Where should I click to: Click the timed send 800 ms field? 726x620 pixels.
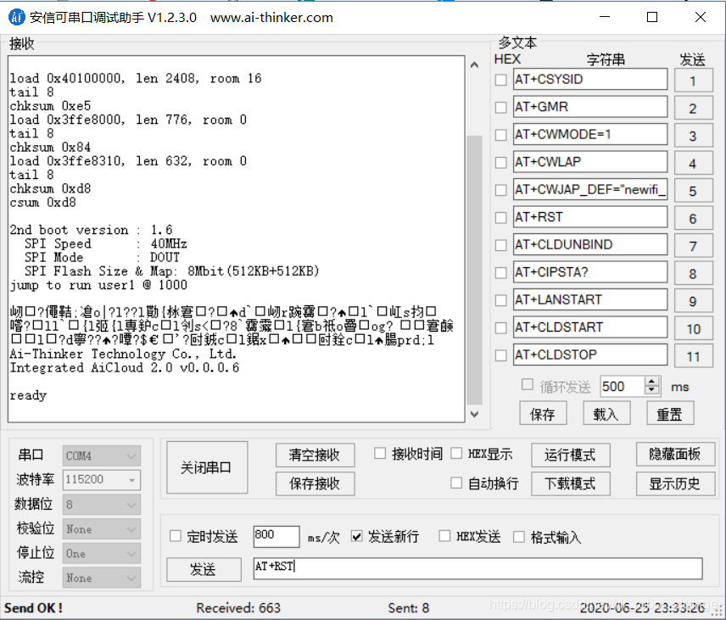coord(276,536)
